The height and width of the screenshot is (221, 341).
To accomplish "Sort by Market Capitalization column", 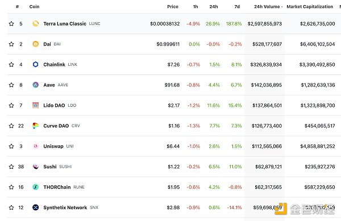I will click(x=310, y=6).
